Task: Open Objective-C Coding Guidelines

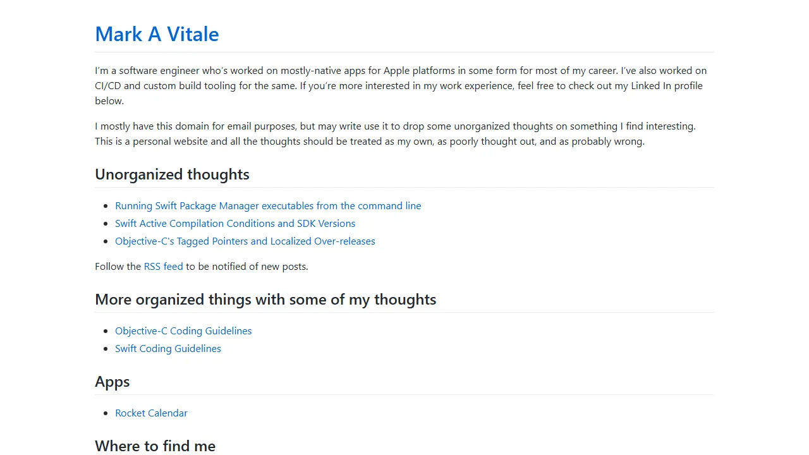Action: click(x=183, y=331)
